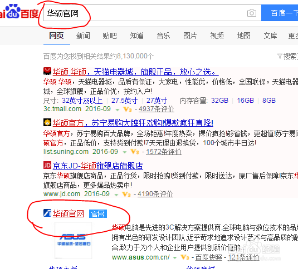Expand dropdown arrow after www.asus.com.cn/

click(x=175, y=258)
